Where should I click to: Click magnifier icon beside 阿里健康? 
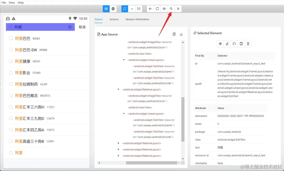click(x=11, y=61)
